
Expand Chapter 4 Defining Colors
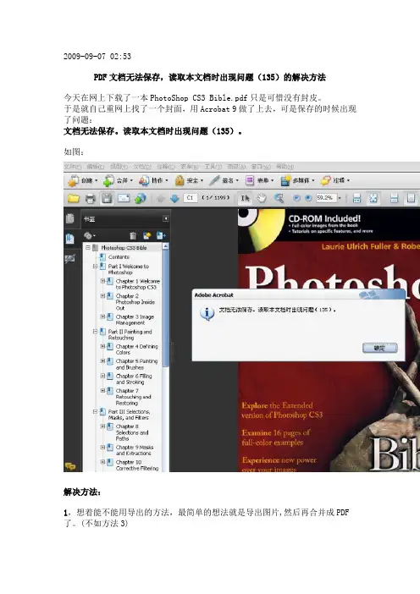(102, 346)
